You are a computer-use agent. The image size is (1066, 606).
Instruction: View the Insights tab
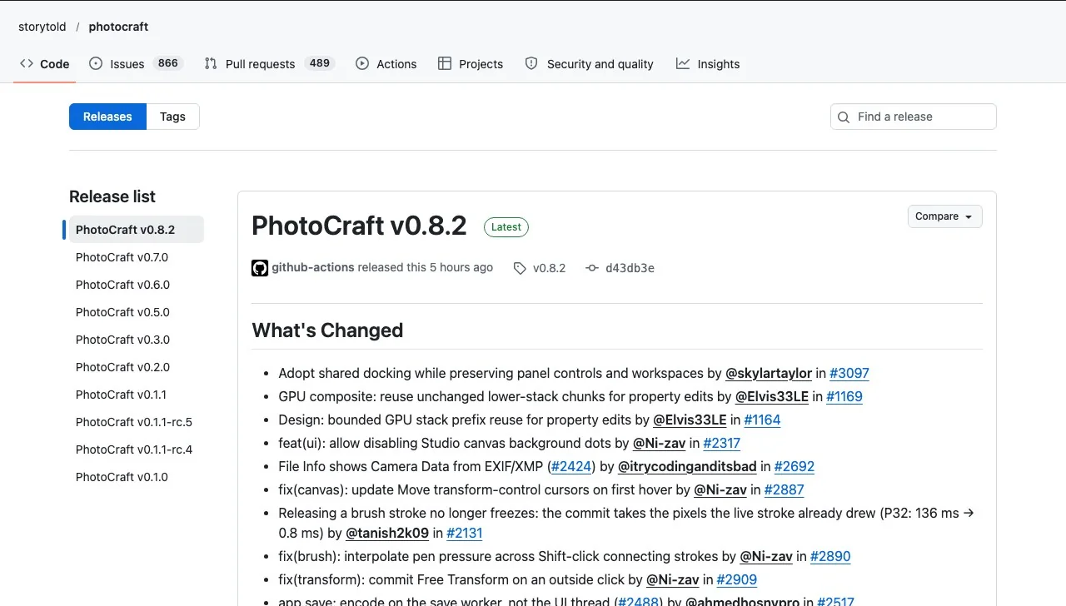[708, 64]
